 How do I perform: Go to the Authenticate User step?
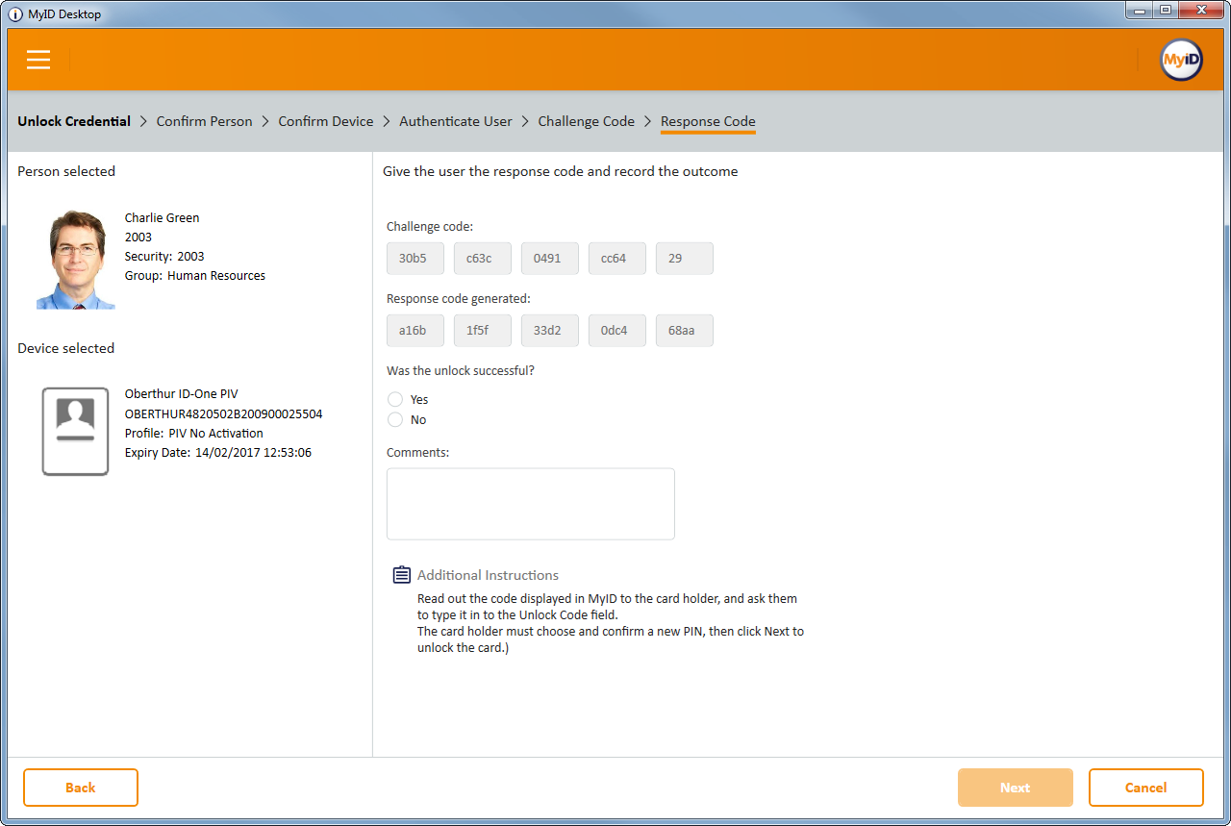456,121
